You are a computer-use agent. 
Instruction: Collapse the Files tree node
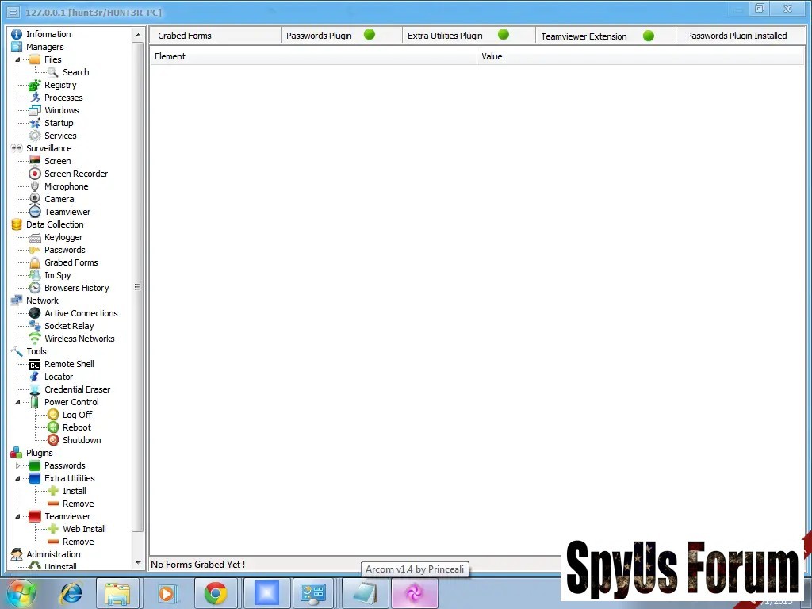[x=17, y=59]
